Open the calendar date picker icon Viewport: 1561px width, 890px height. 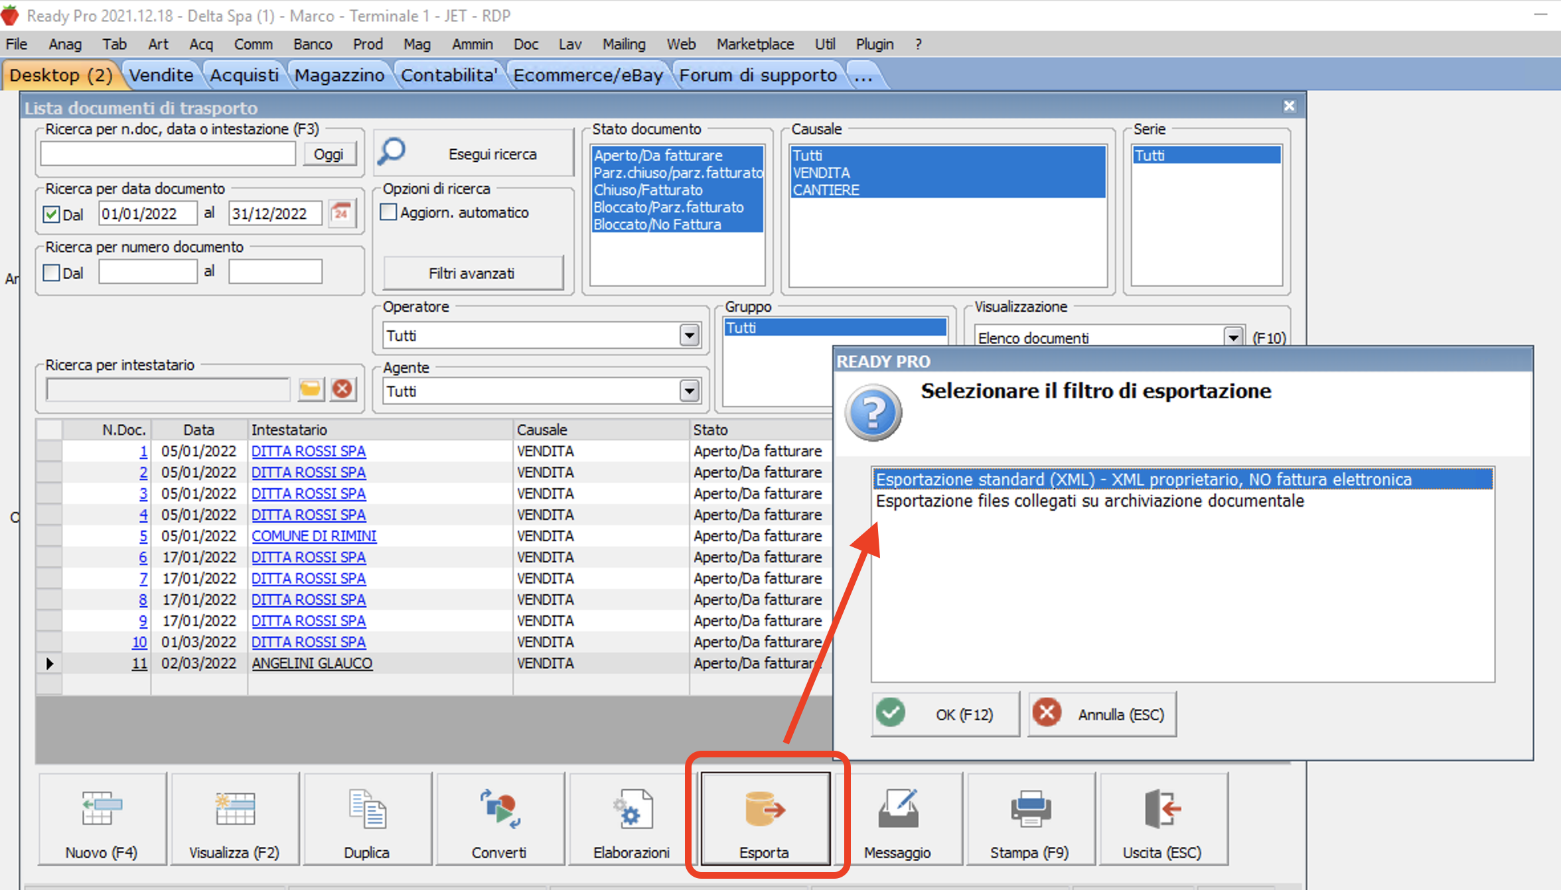pyautogui.click(x=342, y=213)
